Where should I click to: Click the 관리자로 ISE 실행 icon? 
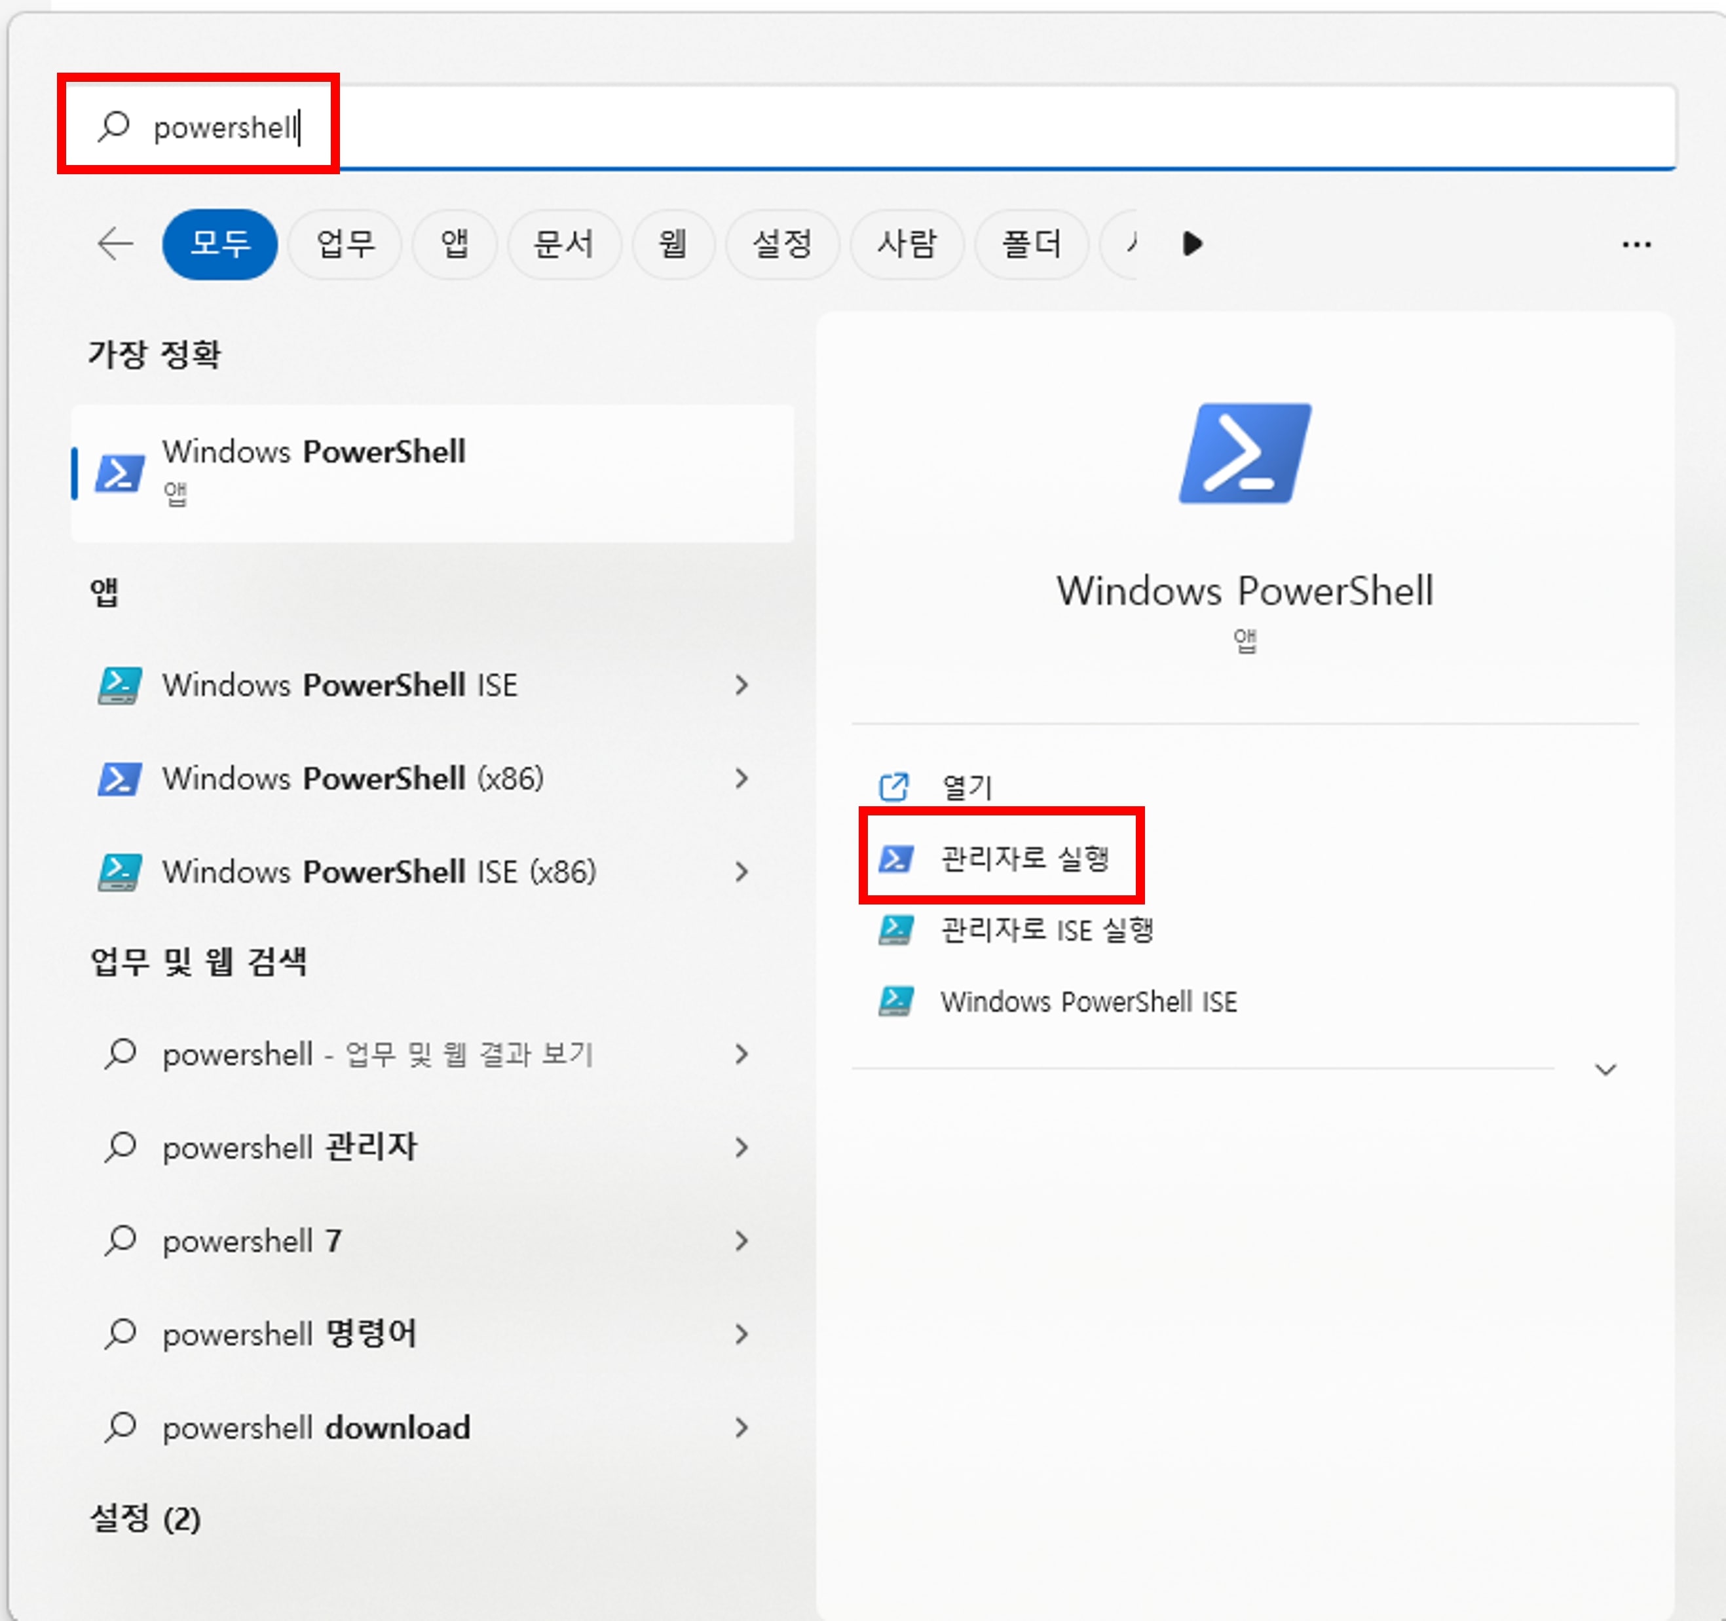(x=895, y=930)
